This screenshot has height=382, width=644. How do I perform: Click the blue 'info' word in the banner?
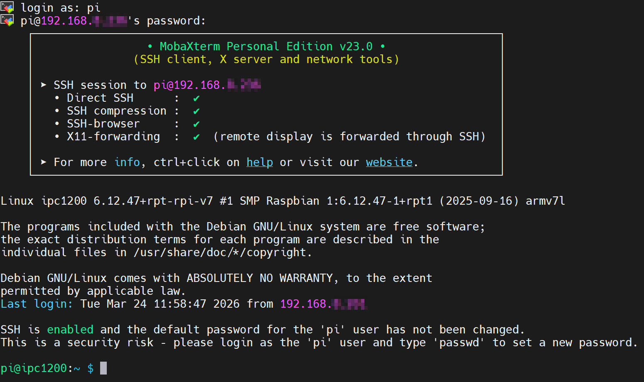[x=127, y=162]
